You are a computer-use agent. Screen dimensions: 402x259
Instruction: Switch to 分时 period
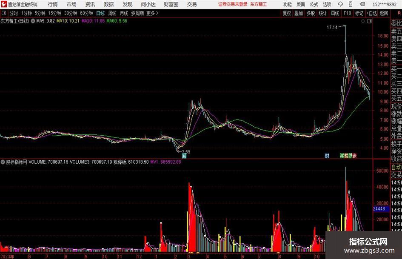click(14, 13)
